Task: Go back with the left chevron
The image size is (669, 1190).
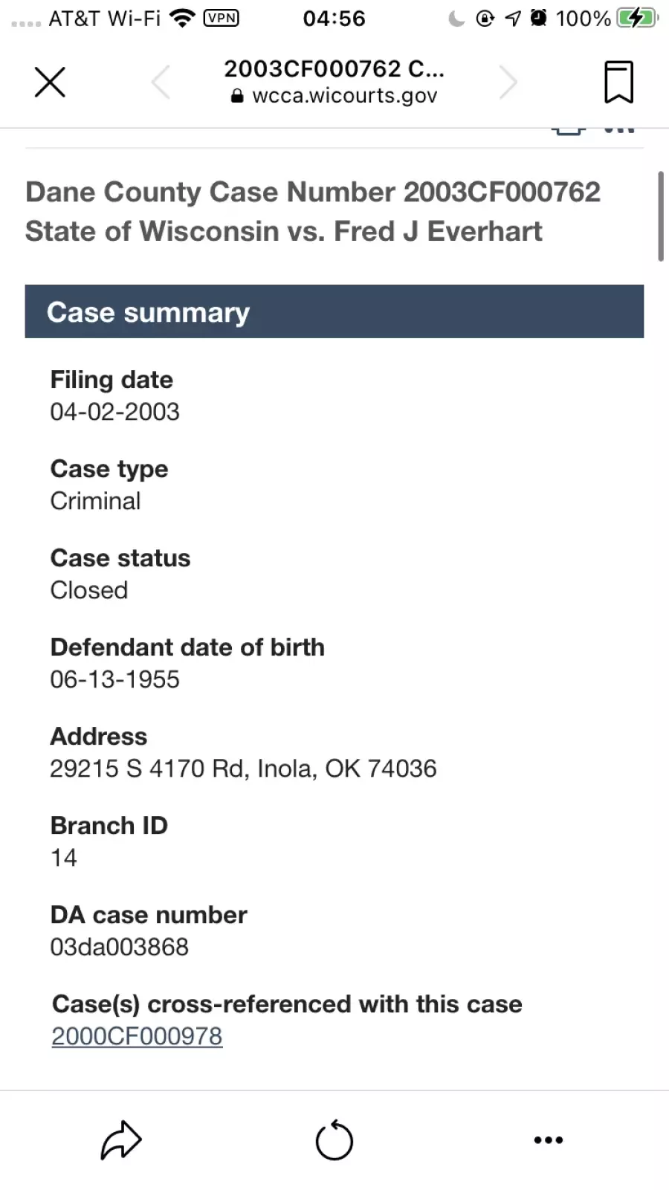Action: click(x=161, y=82)
